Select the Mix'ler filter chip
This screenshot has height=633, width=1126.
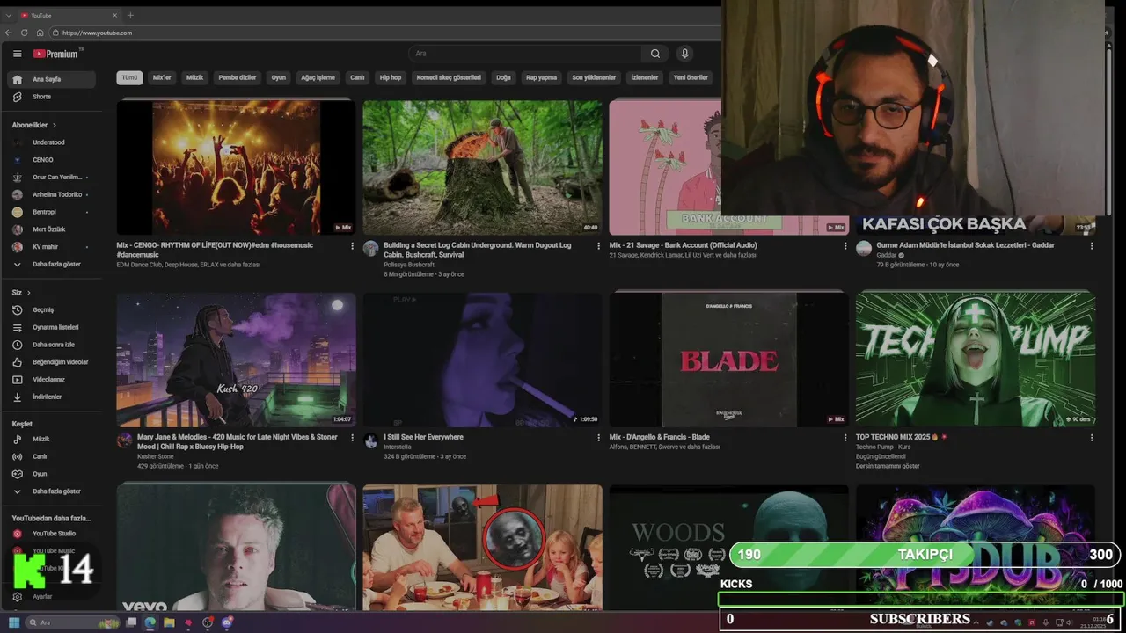pyautogui.click(x=162, y=77)
